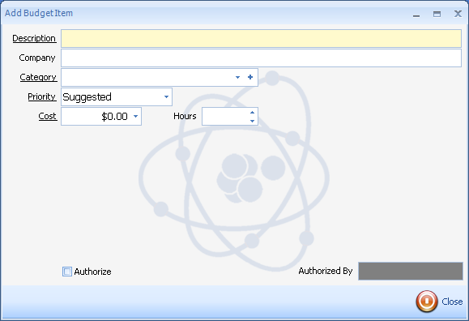Add a new category with the plus icon

pyautogui.click(x=250, y=77)
